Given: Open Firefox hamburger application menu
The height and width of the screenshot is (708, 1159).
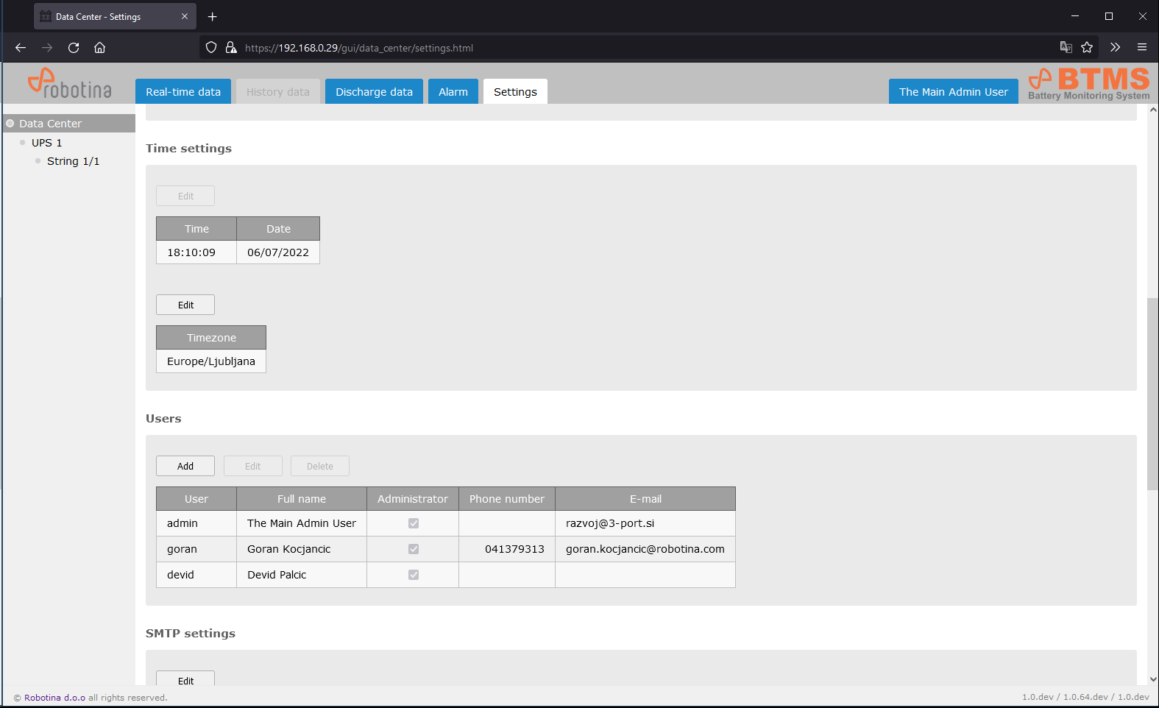Looking at the screenshot, I should coord(1142,48).
